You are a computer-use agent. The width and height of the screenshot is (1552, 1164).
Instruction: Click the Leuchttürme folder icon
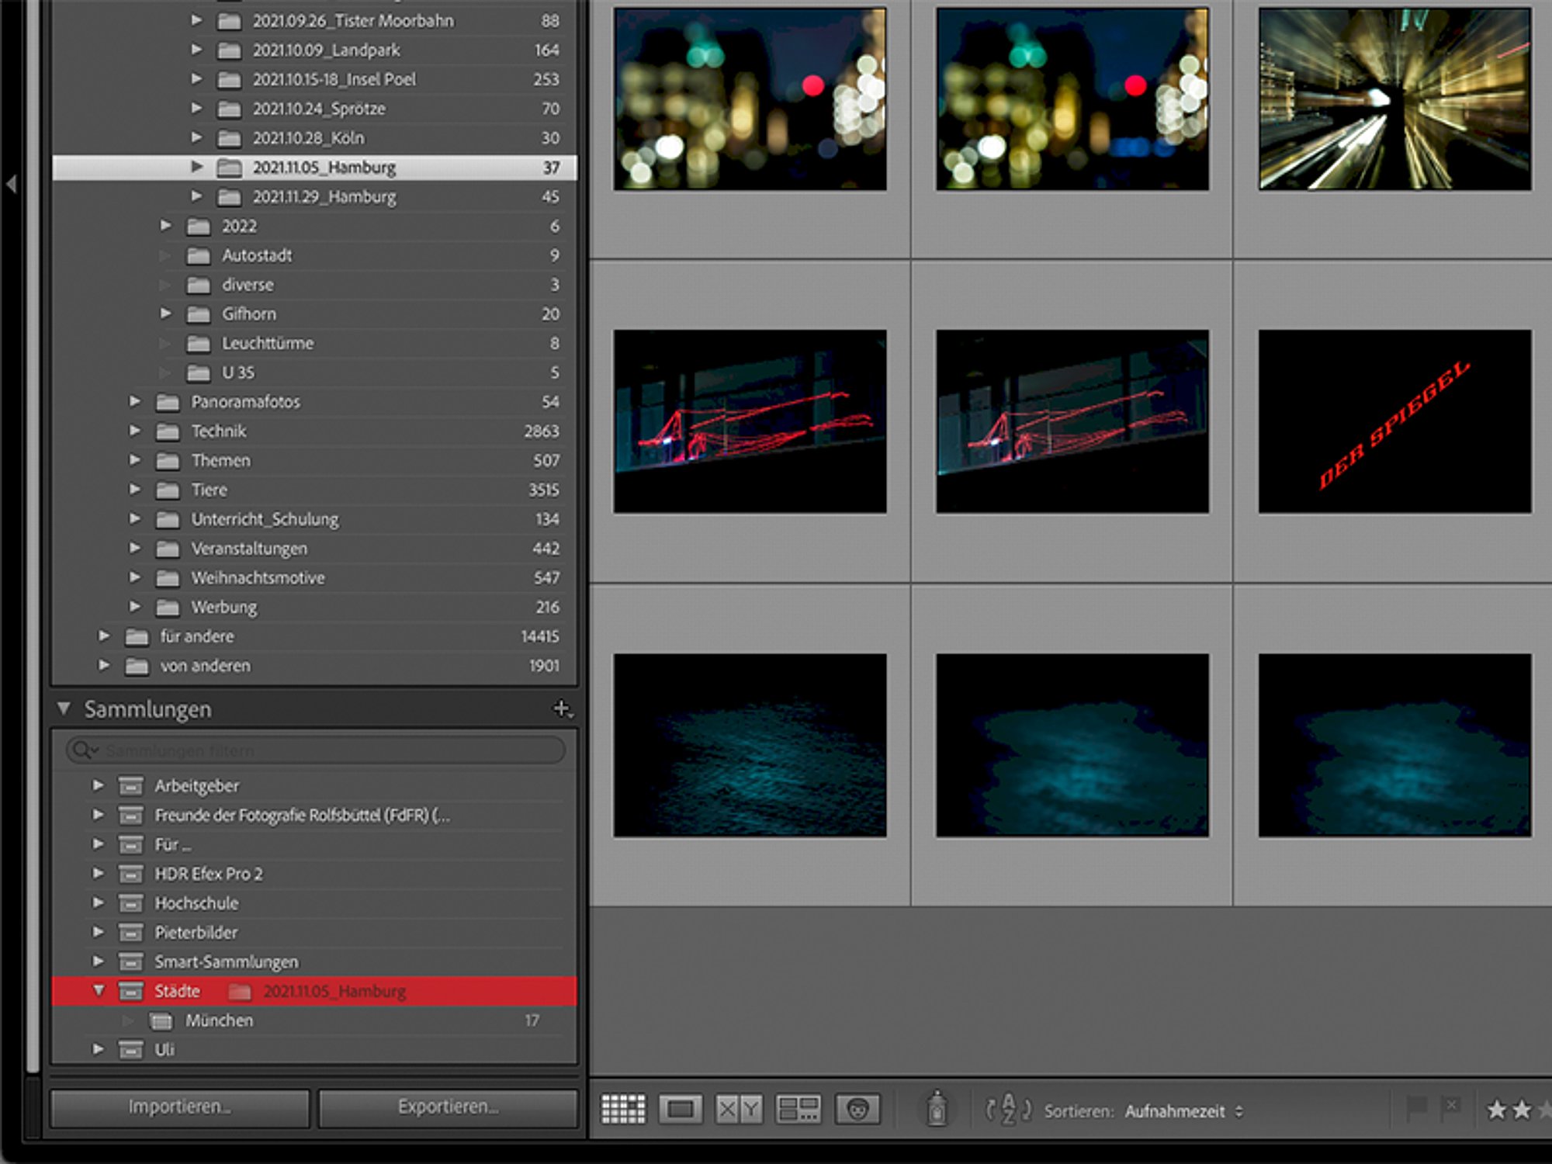pos(199,344)
